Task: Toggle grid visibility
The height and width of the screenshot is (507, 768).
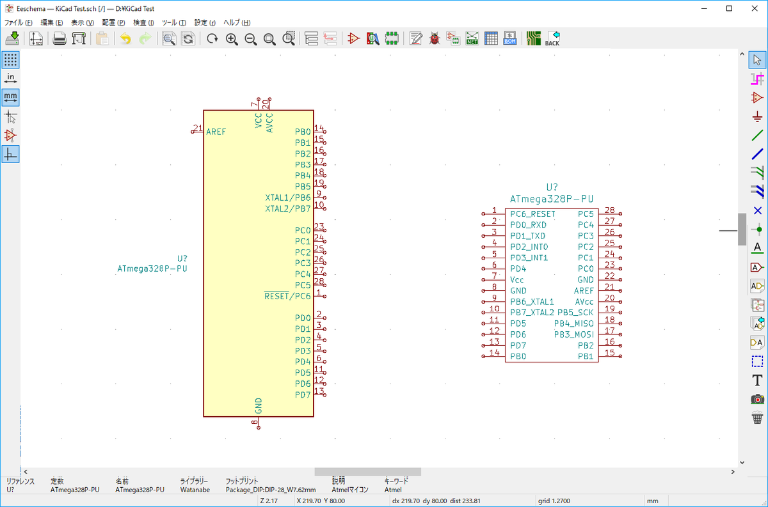Action: (x=10, y=60)
